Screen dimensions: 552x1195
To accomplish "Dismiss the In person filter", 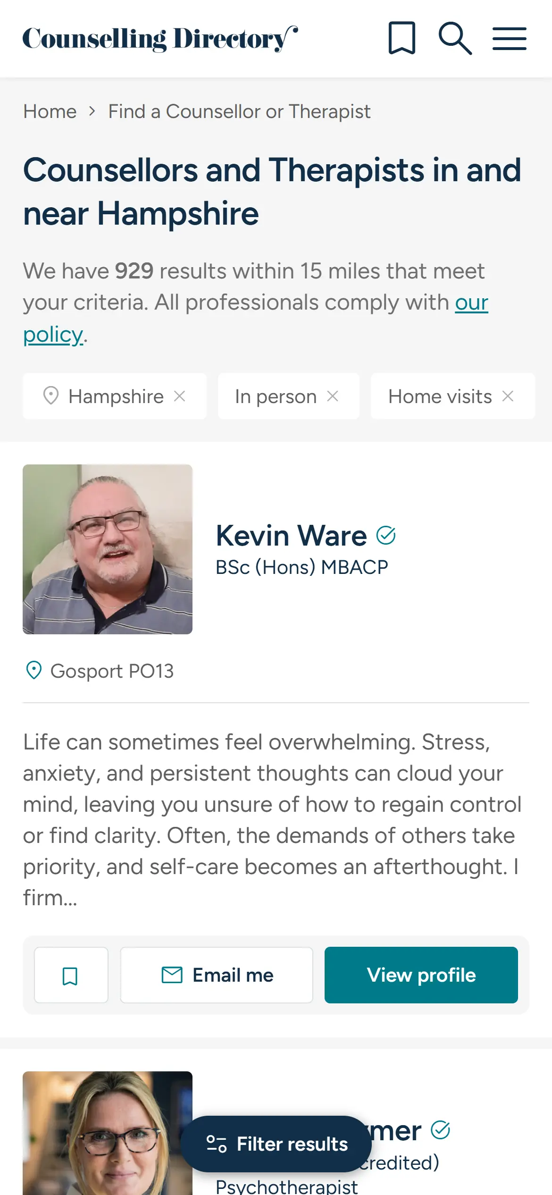I will click(334, 396).
